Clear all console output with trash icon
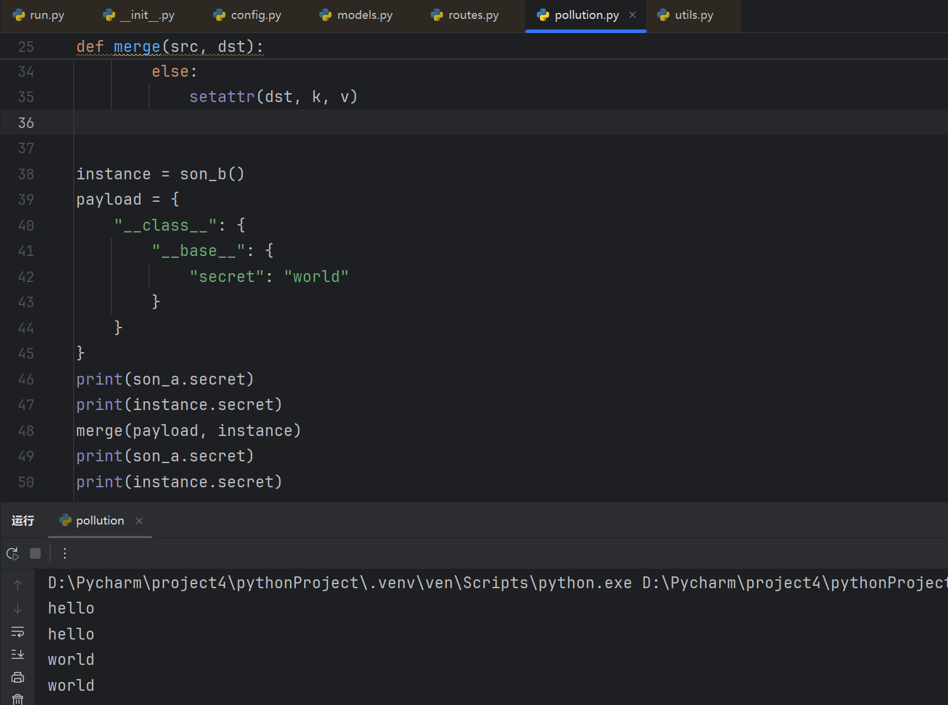Viewport: 948px width, 705px height. click(18, 699)
